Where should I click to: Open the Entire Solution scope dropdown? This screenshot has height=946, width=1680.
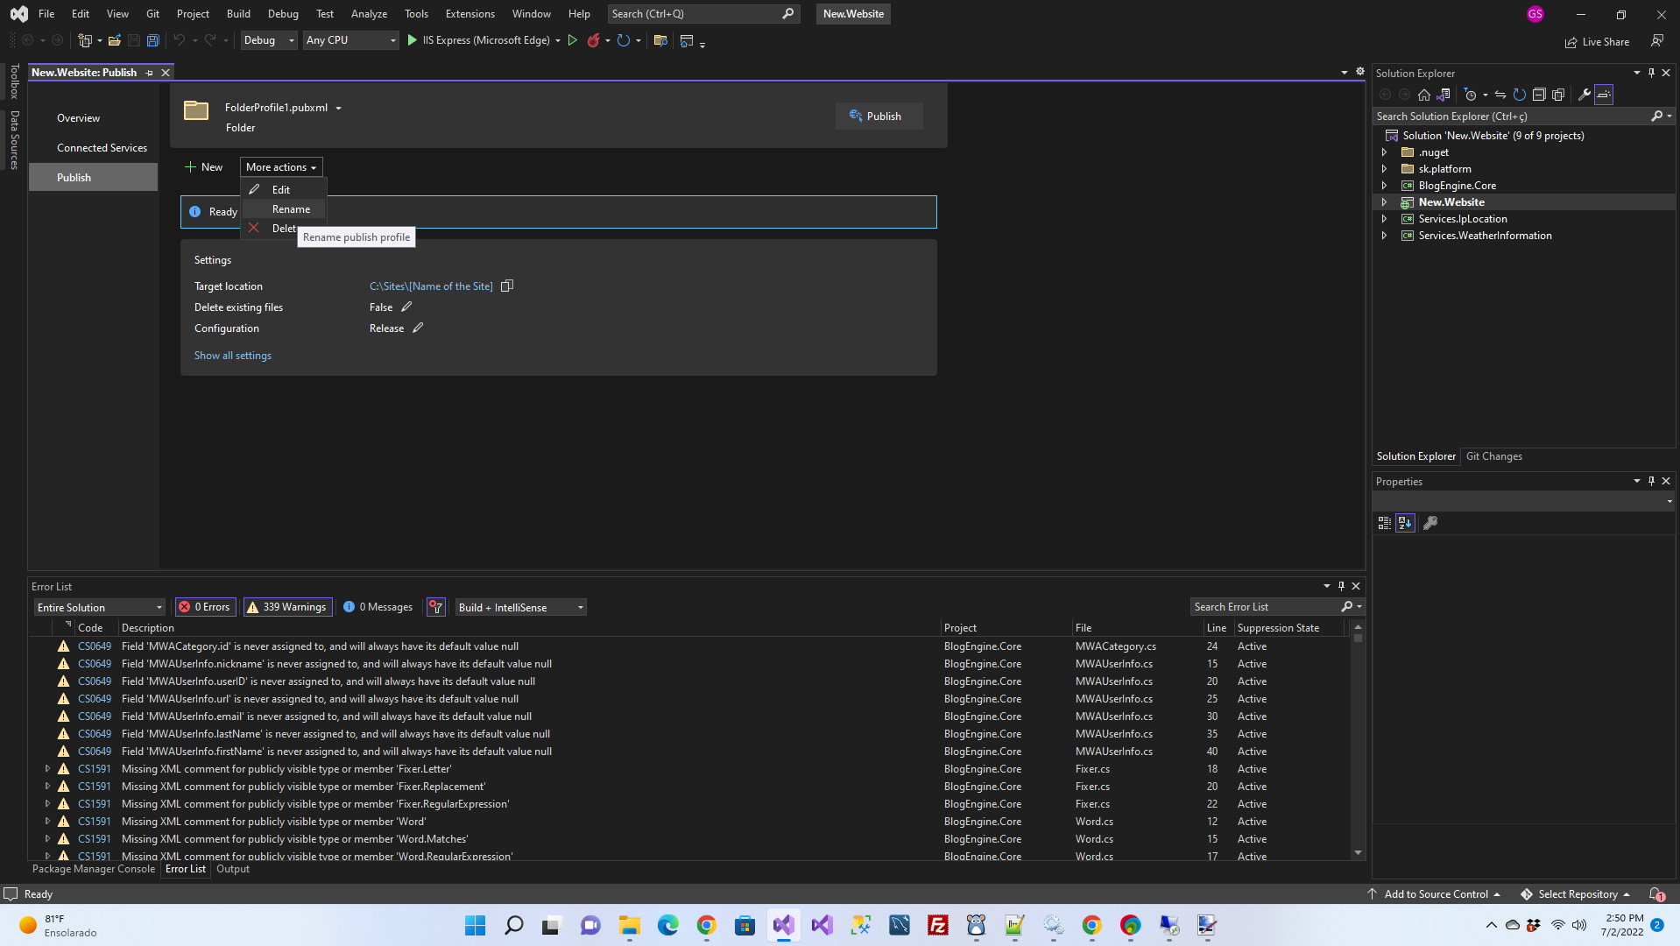tap(100, 607)
